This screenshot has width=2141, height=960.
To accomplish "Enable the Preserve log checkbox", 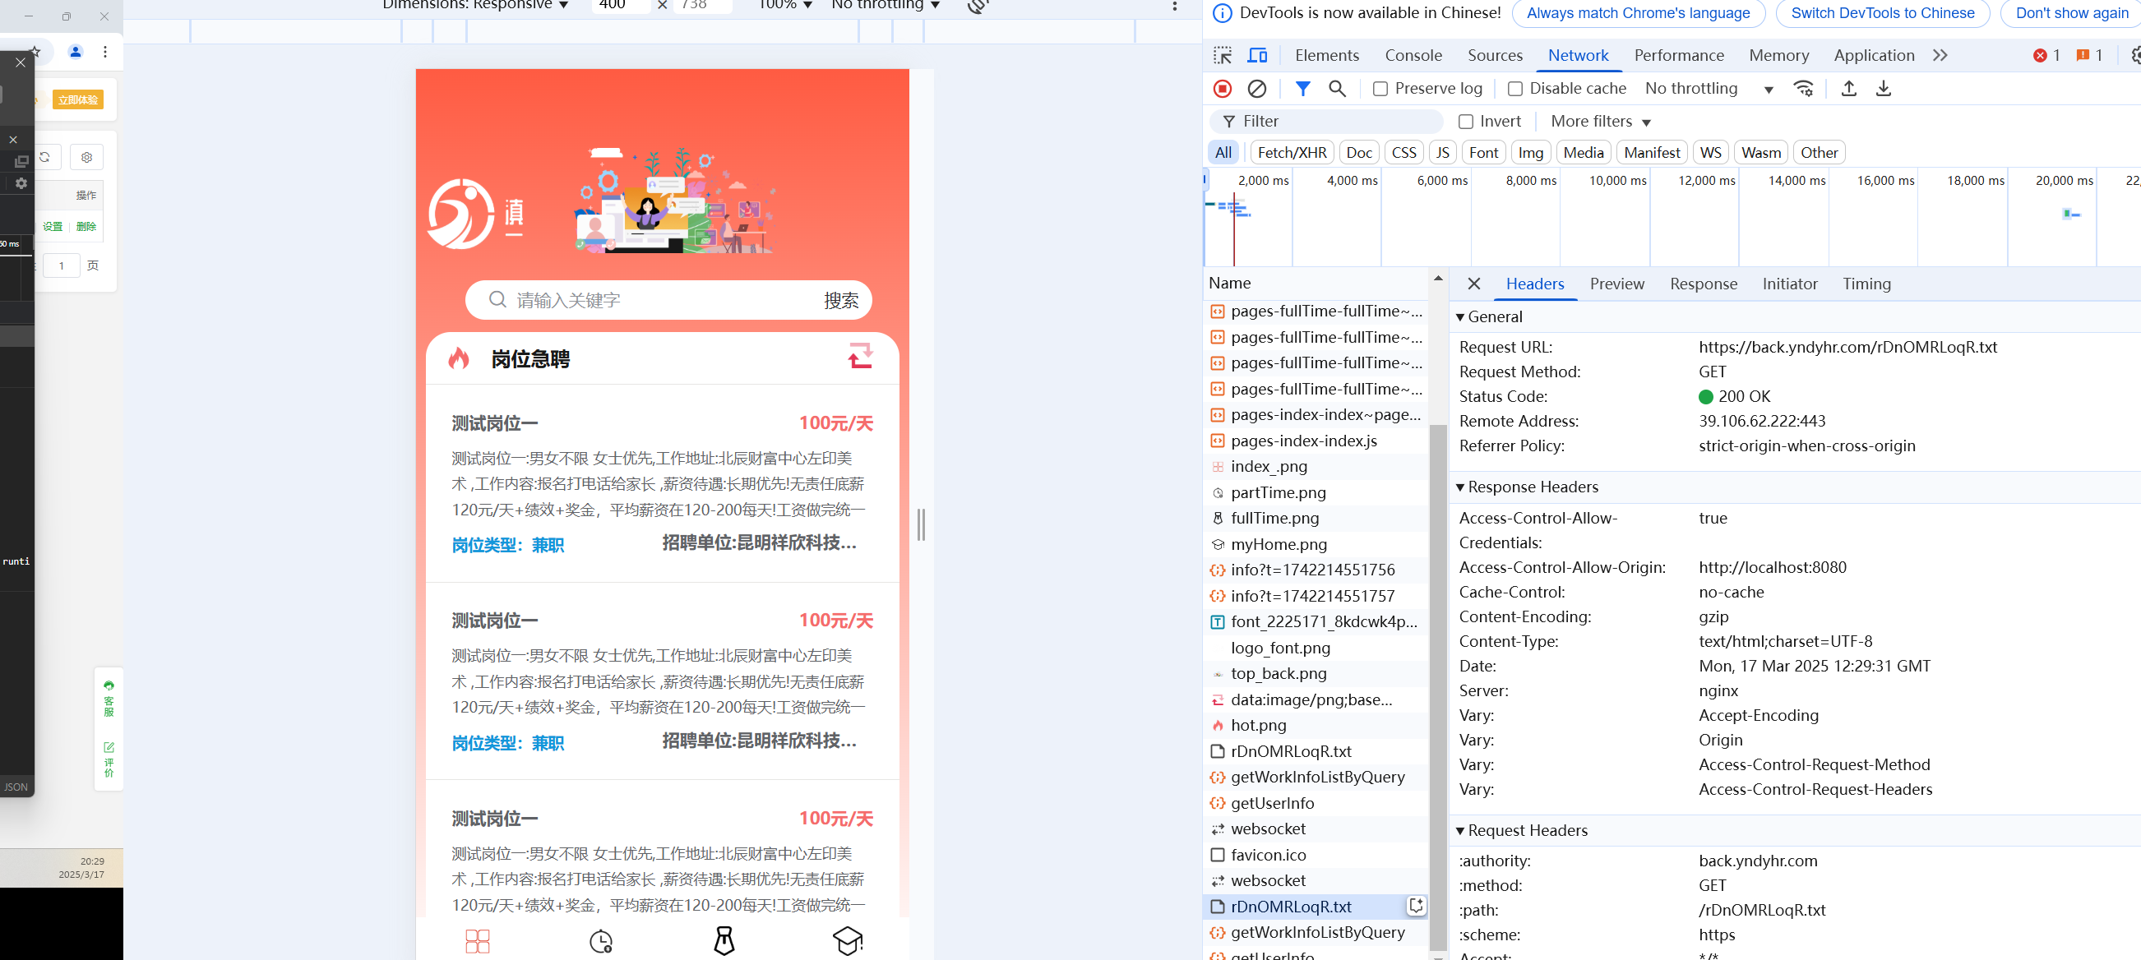I will (x=1380, y=89).
